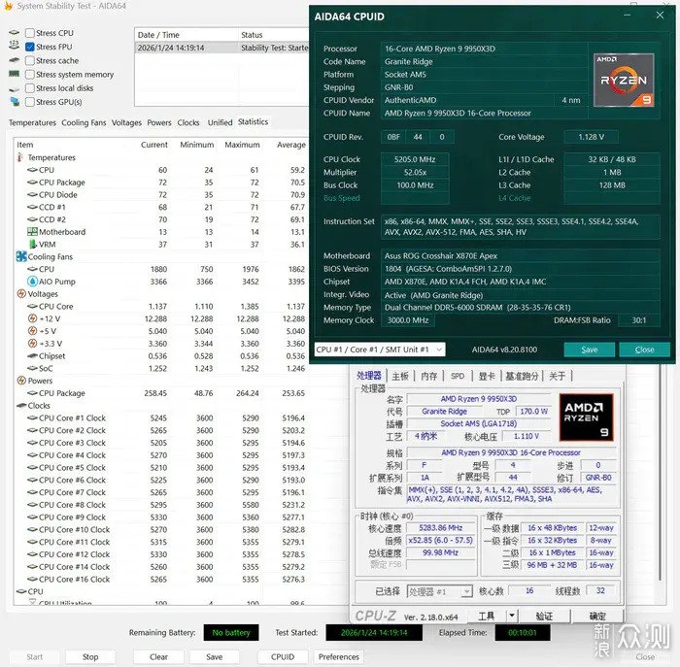The image size is (680, 667).
Task: Open the Powers tab
Action: pos(159,122)
